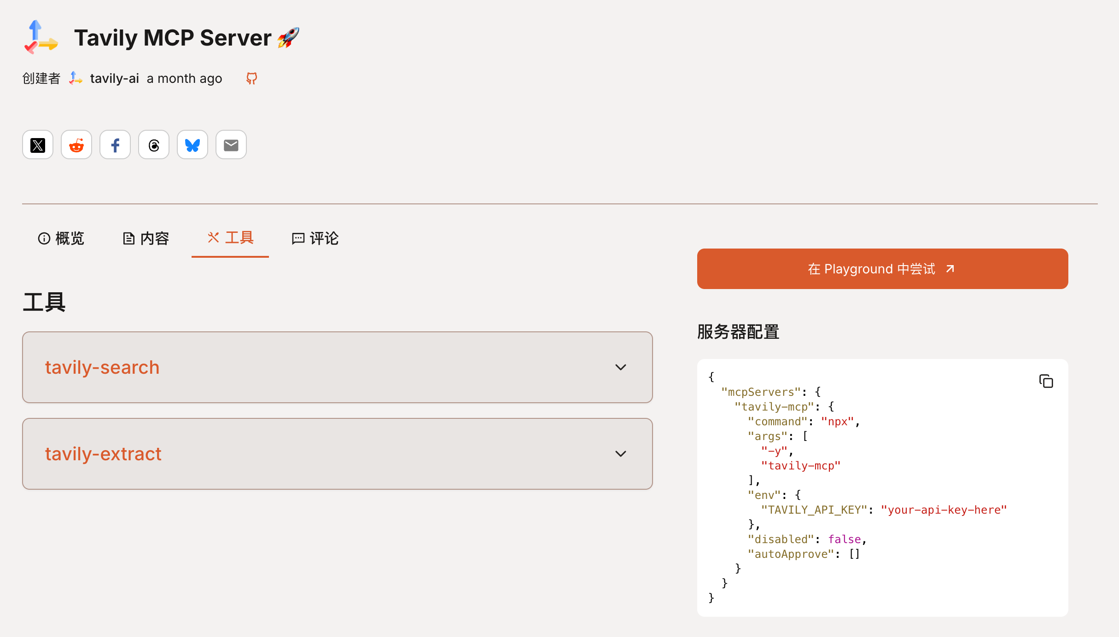Switch to the 概览 tab
This screenshot has width=1119, height=637.
[61, 238]
